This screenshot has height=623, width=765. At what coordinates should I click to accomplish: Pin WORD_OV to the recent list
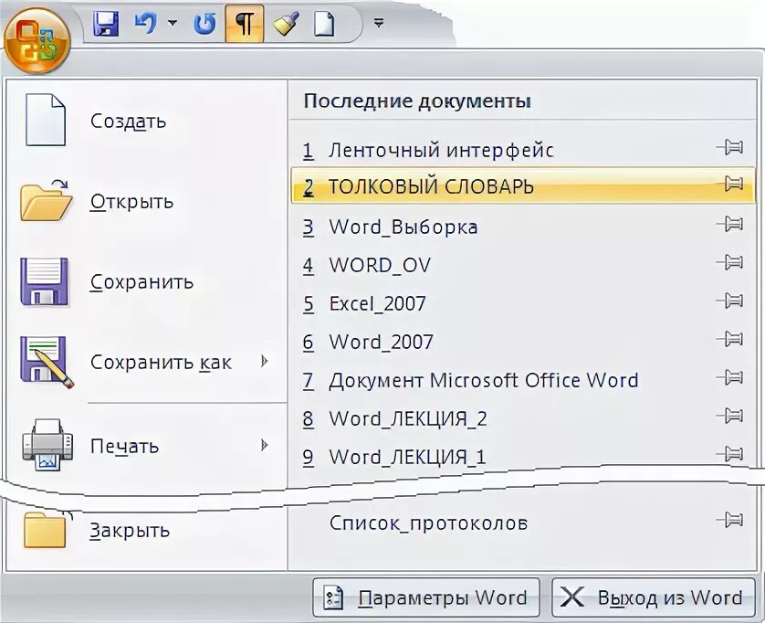tap(730, 262)
